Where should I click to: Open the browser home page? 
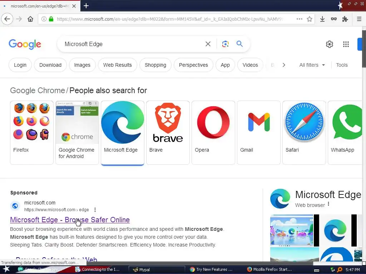(30, 19)
